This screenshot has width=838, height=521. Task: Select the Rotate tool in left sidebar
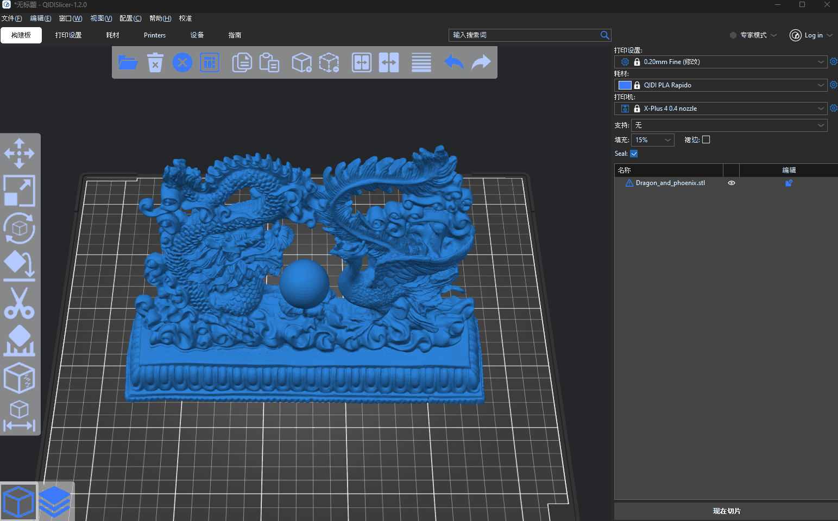pos(20,228)
